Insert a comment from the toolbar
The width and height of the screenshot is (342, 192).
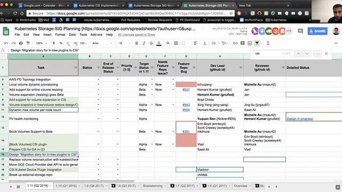[x=242, y=43]
